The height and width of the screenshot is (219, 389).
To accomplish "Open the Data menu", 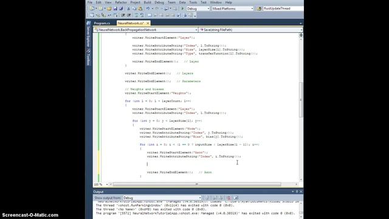I will click(x=182, y=2).
